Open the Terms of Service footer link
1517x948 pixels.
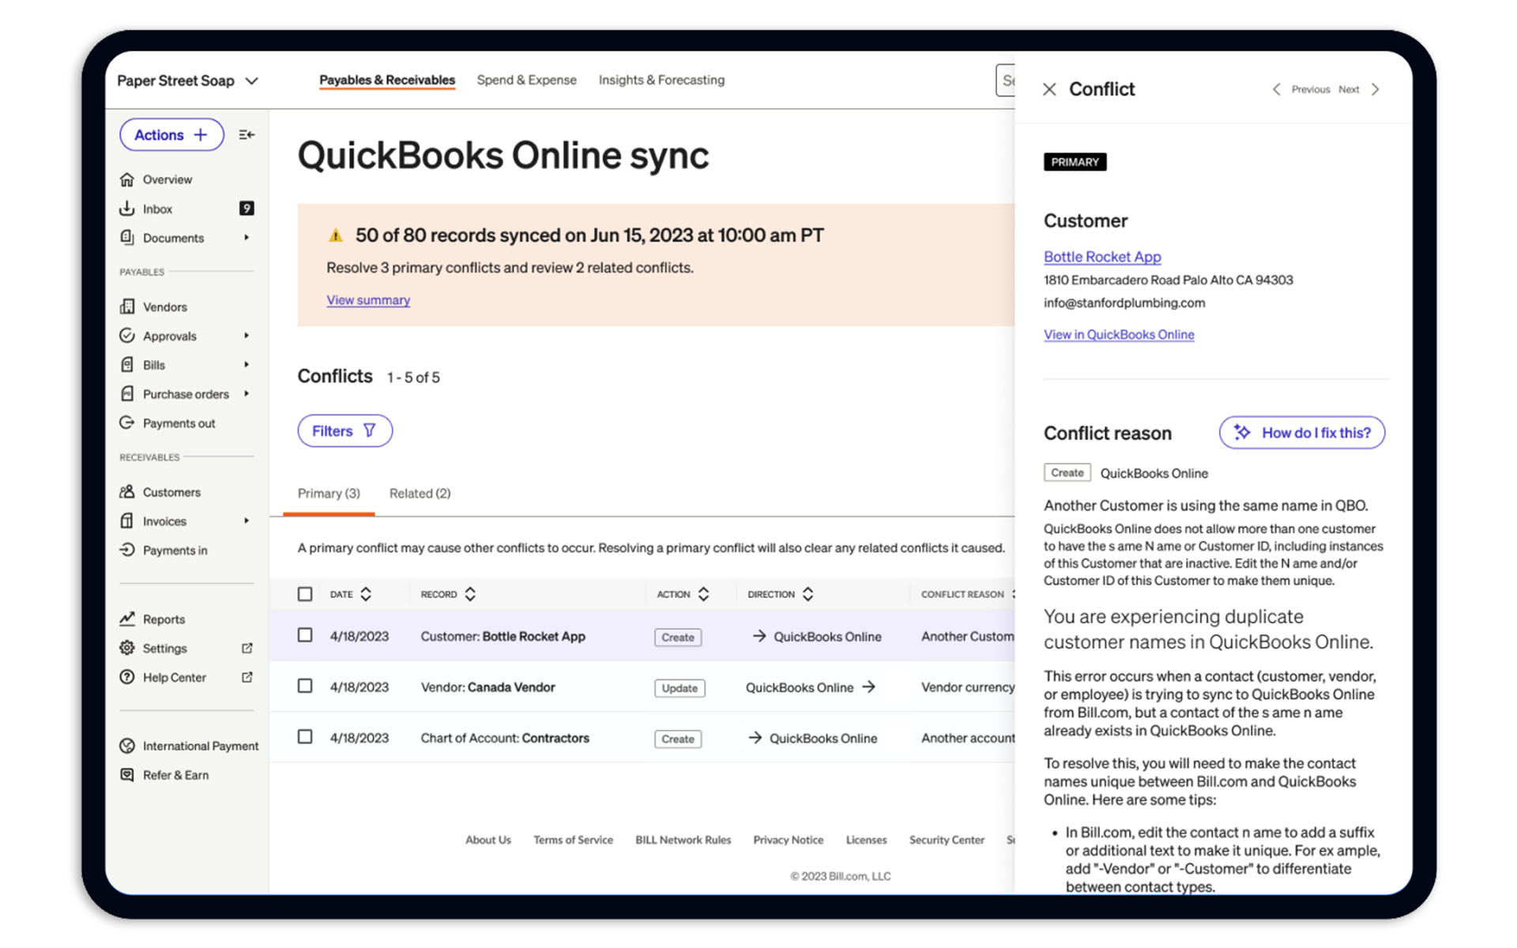[573, 840]
